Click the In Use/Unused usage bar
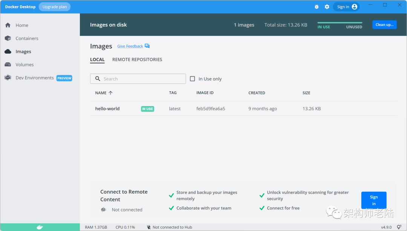 340,23
